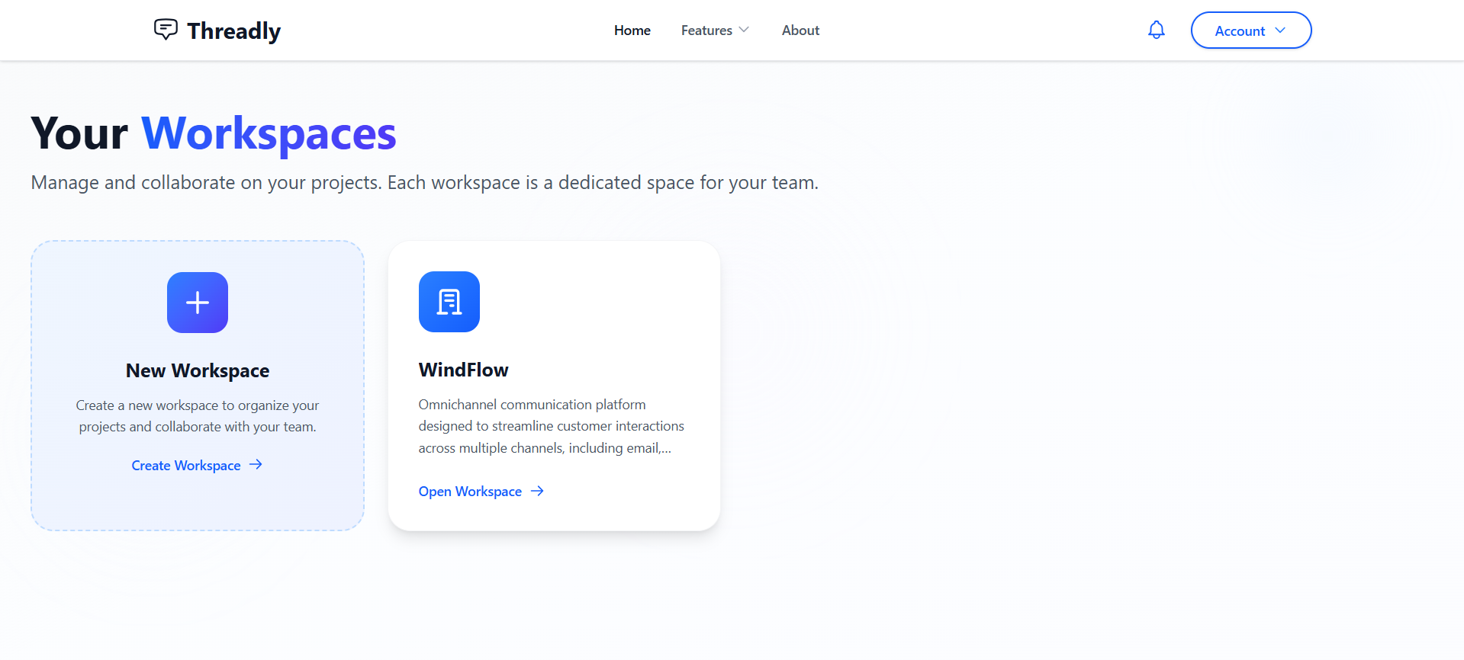Go to the Home nav item
Screen dimensions: 1464x660
[x=632, y=30]
